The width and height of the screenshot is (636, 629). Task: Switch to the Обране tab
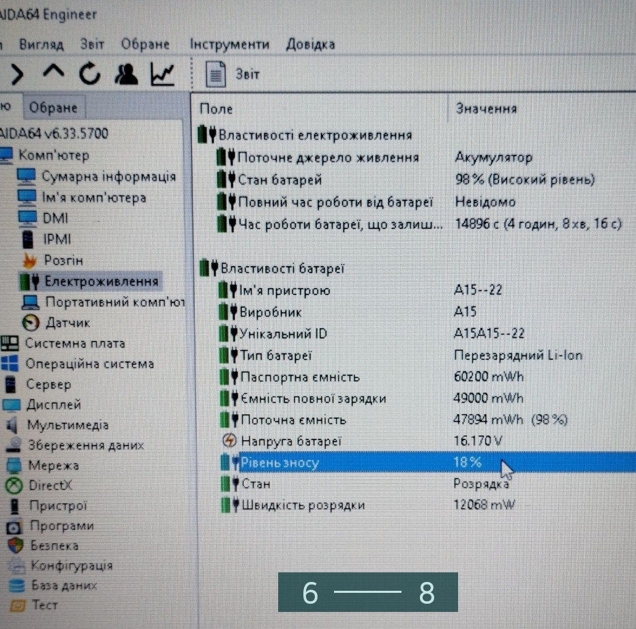pyautogui.click(x=52, y=106)
